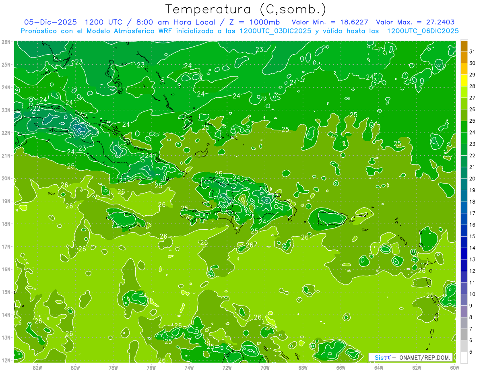The image size is (483, 373).
Task: Click the 26N latitude axis label
Action: pos(6,42)
